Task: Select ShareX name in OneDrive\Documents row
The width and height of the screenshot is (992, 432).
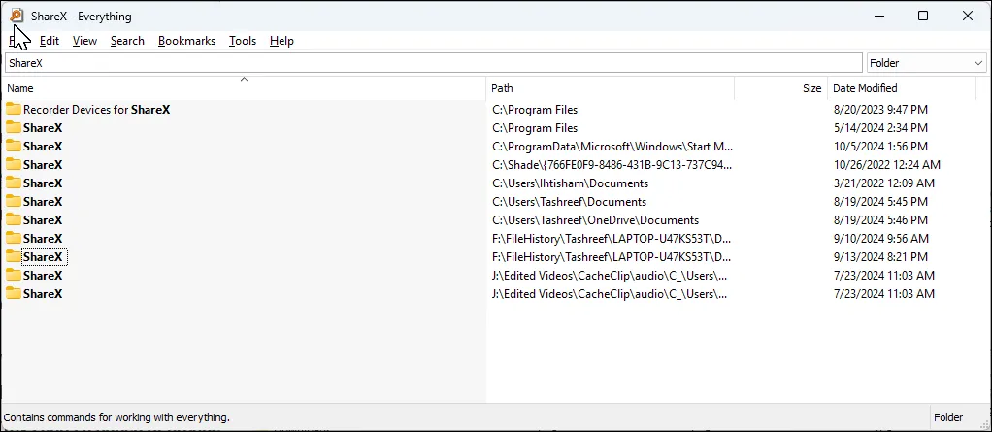Action: [x=43, y=220]
